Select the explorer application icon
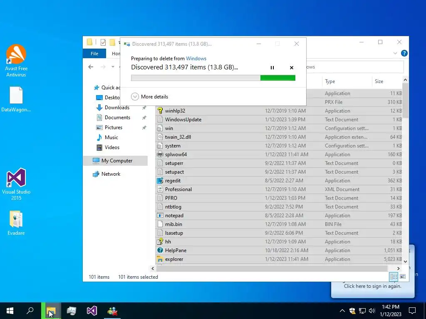Image resolution: width=426 pixels, height=319 pixels. coord(160,259)
